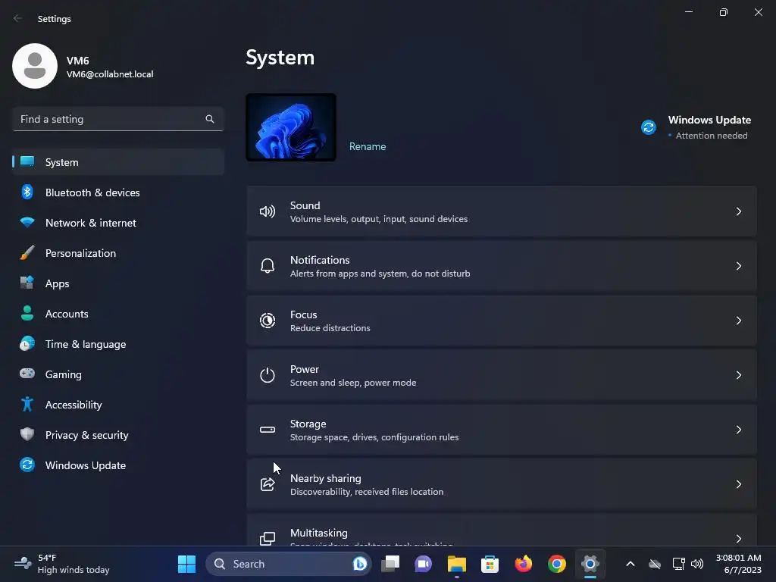Go back with the Settings back arrow

18,18
